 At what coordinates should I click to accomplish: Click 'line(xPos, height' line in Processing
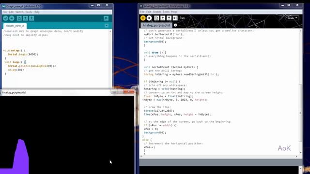point(177,115)
